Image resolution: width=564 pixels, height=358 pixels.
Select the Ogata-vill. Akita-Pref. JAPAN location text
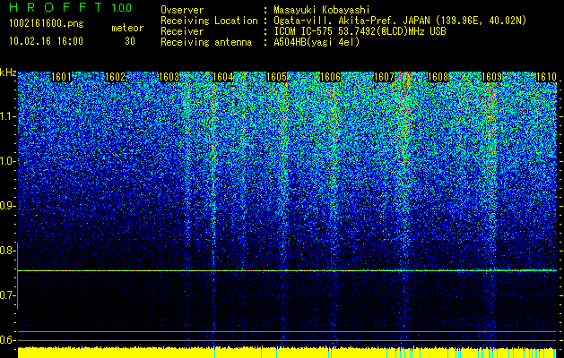point(400,21)
